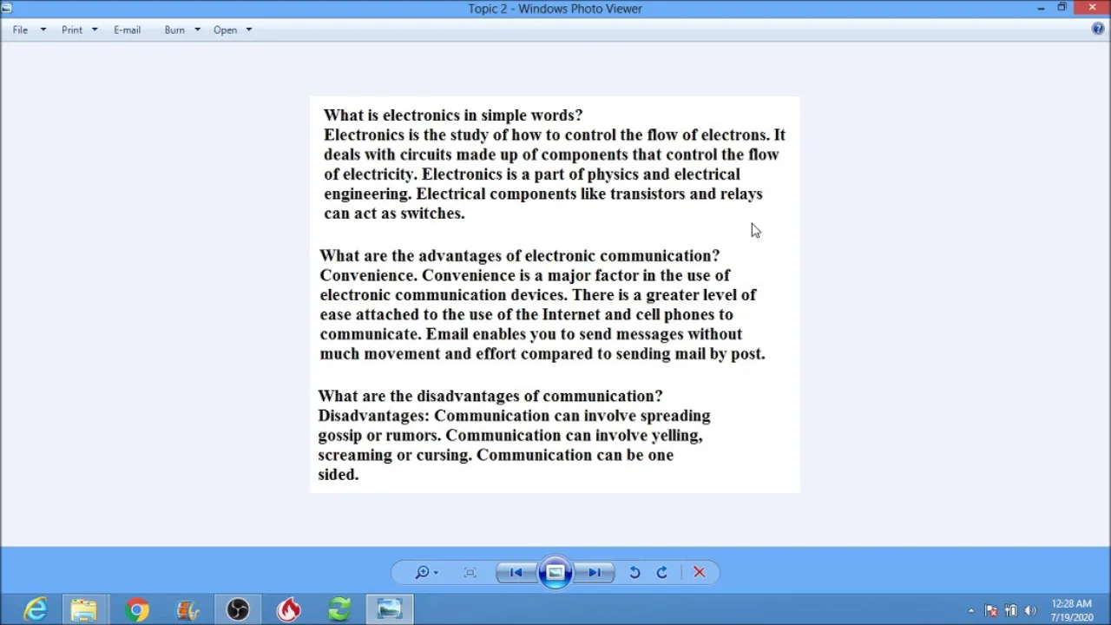
Task: Click the window system icon in title bar
Action: coord(6,8)
